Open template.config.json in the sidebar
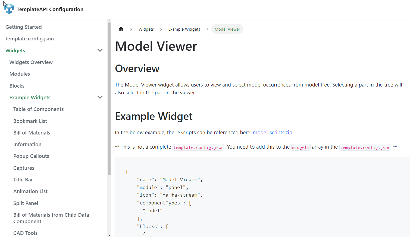 coord(30,39)
